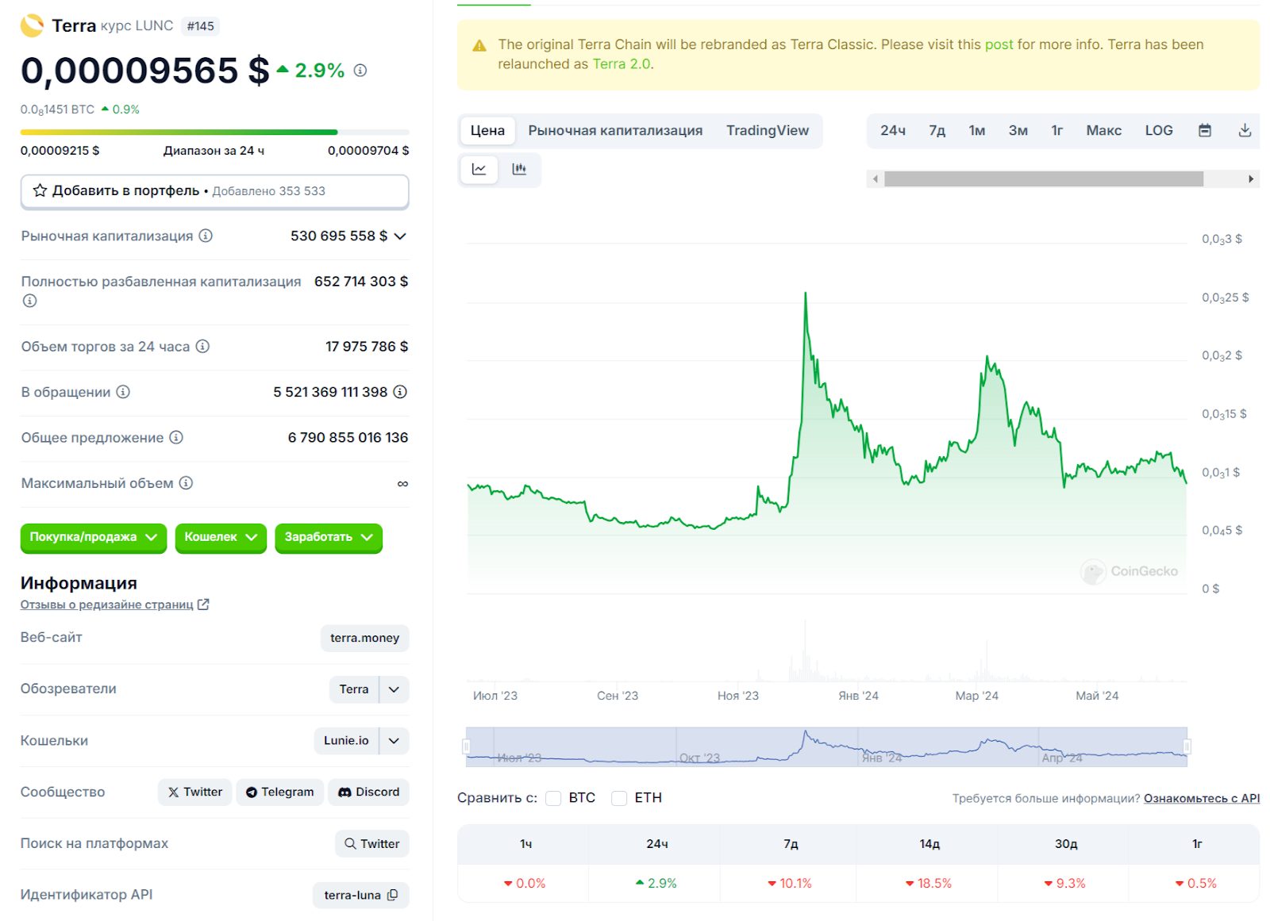Click the warning triangle icon in the notice
The image size is (1270, 921).
click(x=479, y=46)
